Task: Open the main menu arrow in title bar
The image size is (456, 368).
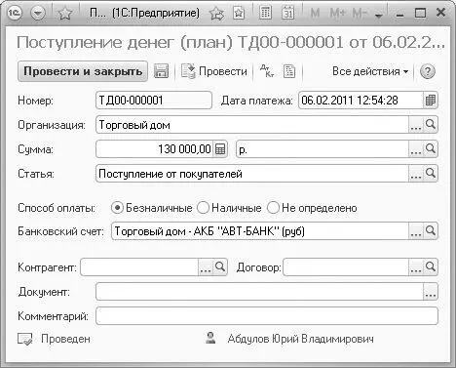Action: [x=38, y=14]
